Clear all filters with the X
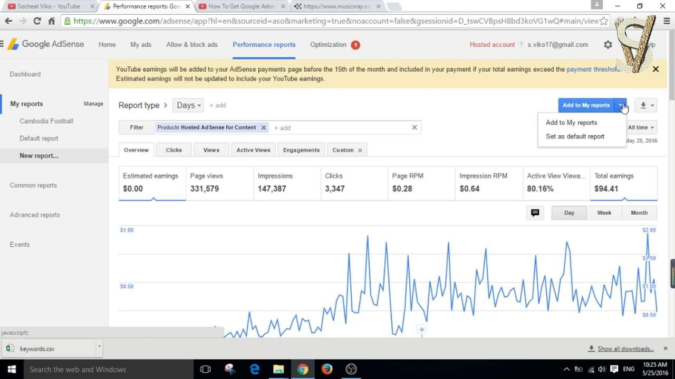675x379 pixels. (414, 127)
